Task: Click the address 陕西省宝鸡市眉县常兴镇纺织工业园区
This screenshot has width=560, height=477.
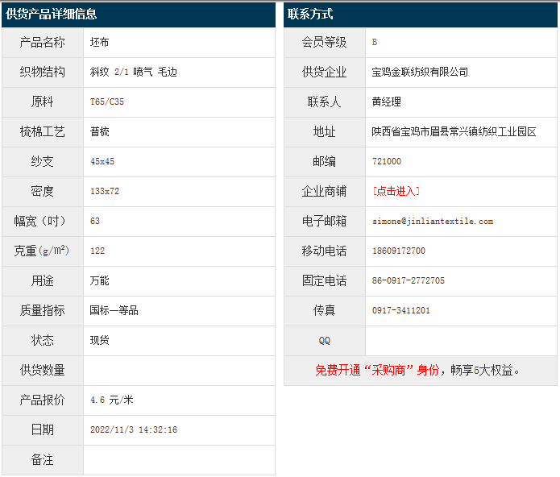Action: [x=454, y=131]
